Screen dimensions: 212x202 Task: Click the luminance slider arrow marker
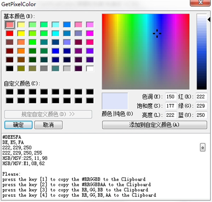coord(209,20)
